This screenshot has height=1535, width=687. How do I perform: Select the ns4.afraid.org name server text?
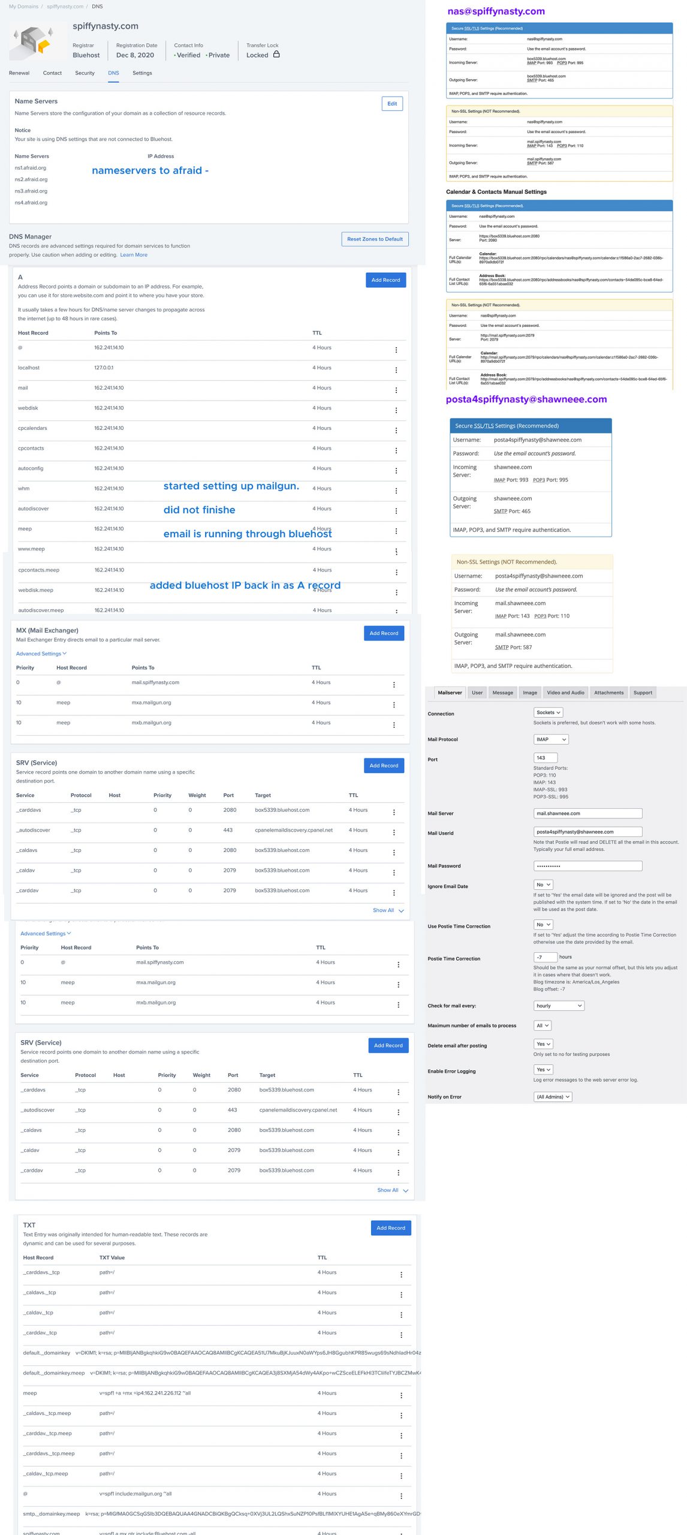coord(31,203)
